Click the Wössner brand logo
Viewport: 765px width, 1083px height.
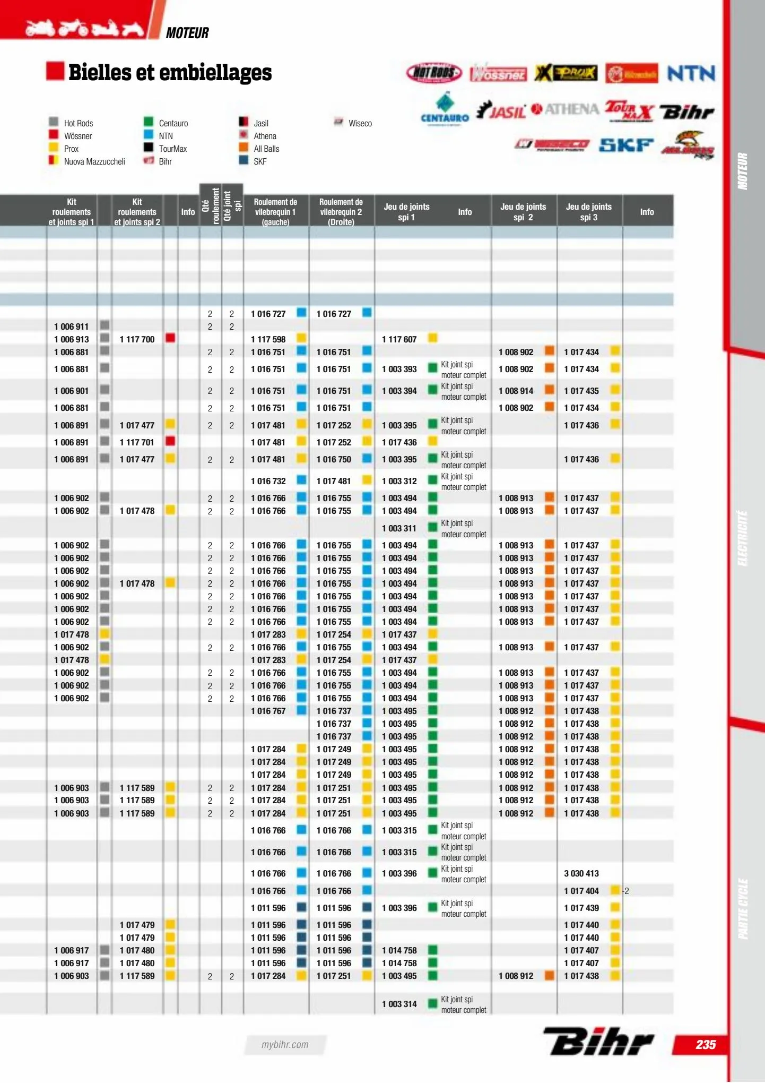(x=498, y=73)
